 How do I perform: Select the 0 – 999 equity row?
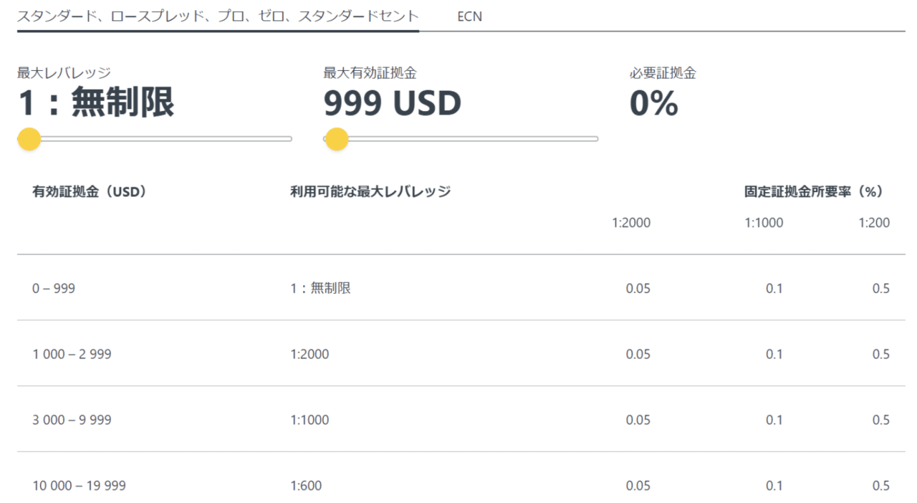coord(461,288)
